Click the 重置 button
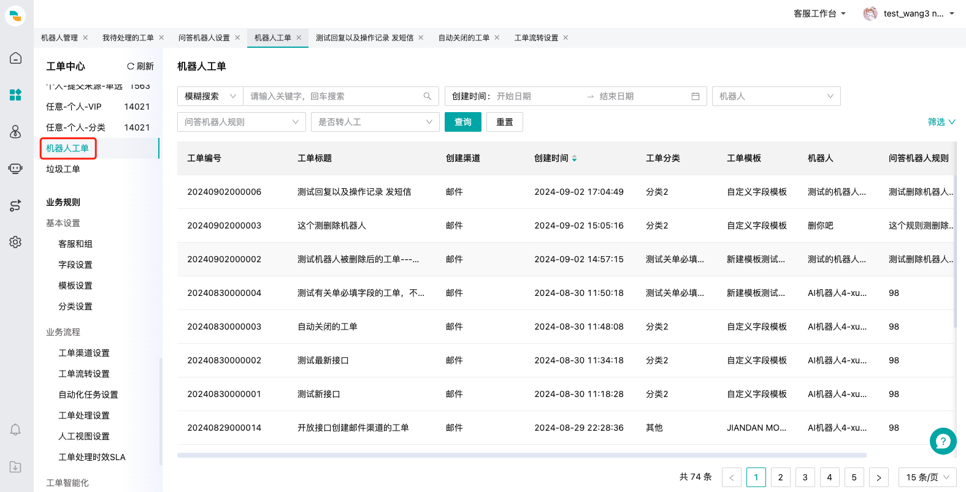 coord(505,122)
